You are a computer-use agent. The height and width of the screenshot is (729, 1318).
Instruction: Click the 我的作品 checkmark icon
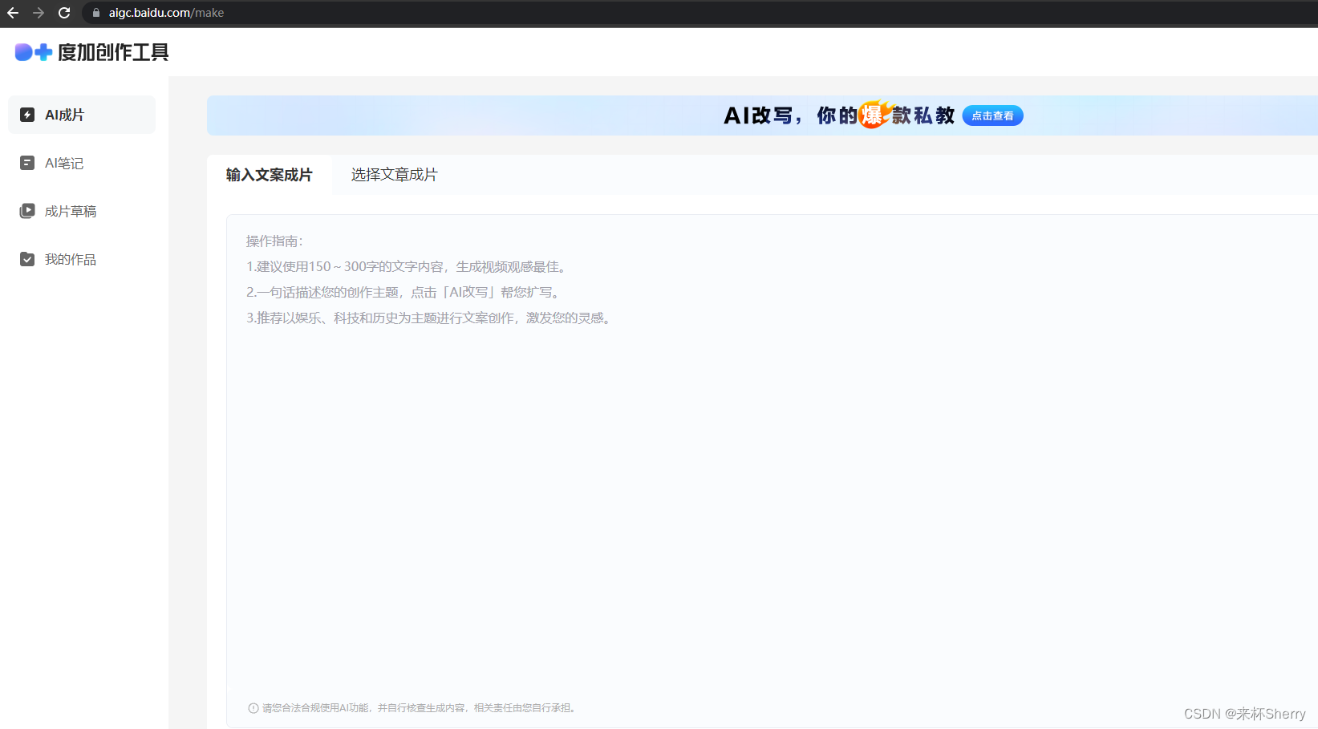pos(27,259)
